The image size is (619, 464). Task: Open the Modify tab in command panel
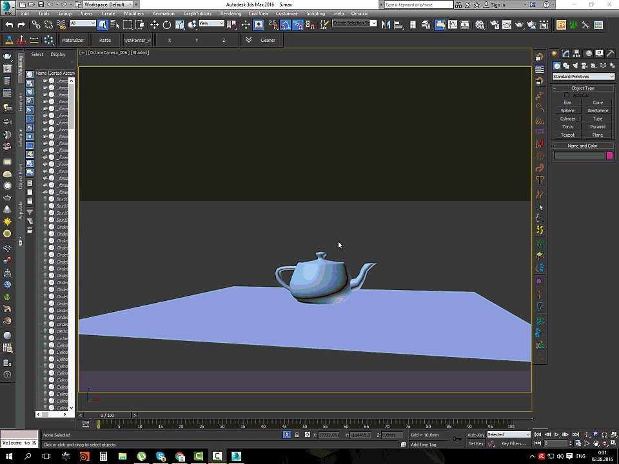[565, 53]
